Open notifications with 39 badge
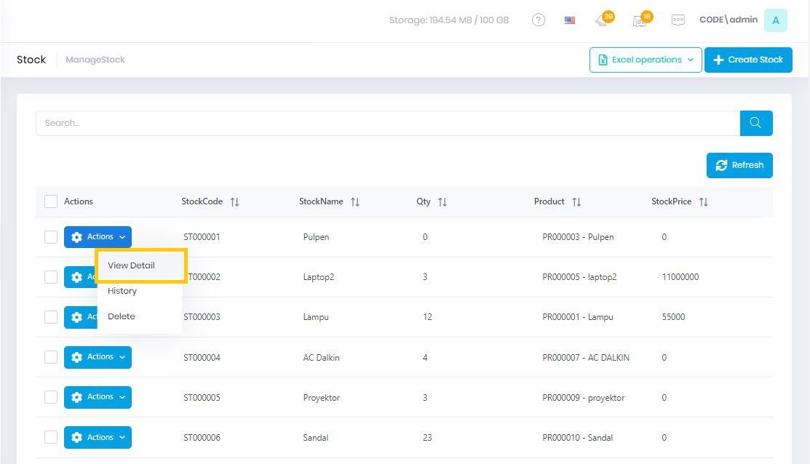This screenshot has height=464, width=810. click(x=603, y=20)
